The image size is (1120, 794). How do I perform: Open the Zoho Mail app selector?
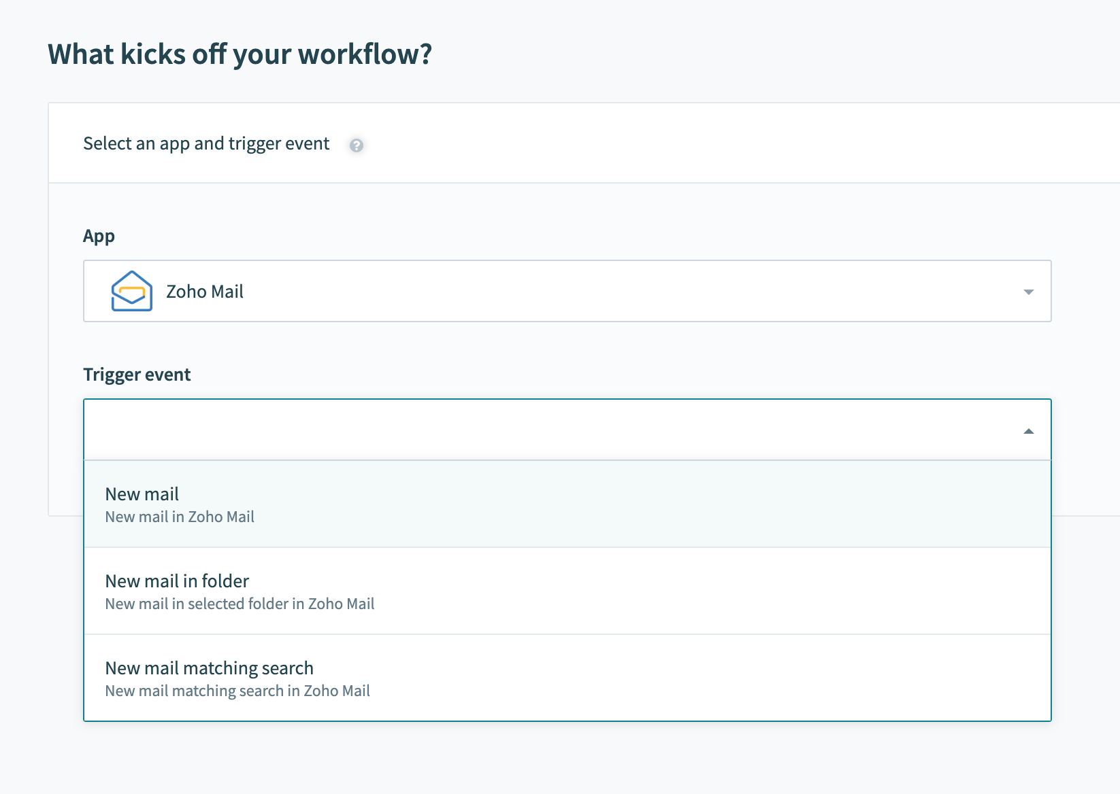point(566,292)
